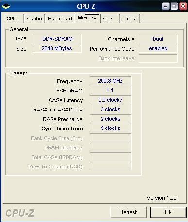
Task: Open the About tab
Action: (x=130, y=18)
